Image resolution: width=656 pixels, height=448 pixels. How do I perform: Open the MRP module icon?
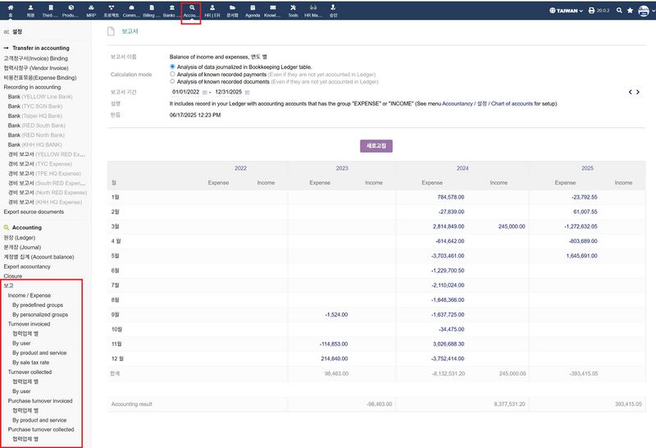click(90, 10)
